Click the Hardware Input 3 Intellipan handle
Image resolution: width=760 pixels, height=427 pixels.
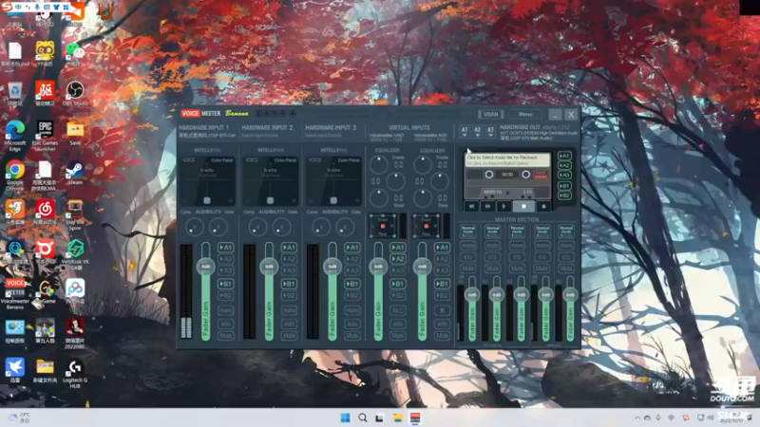coord(333,200)
